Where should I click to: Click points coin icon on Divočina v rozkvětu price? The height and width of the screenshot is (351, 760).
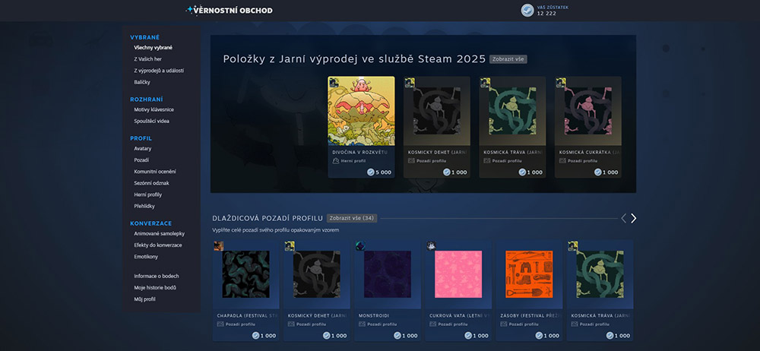(371, 172)
